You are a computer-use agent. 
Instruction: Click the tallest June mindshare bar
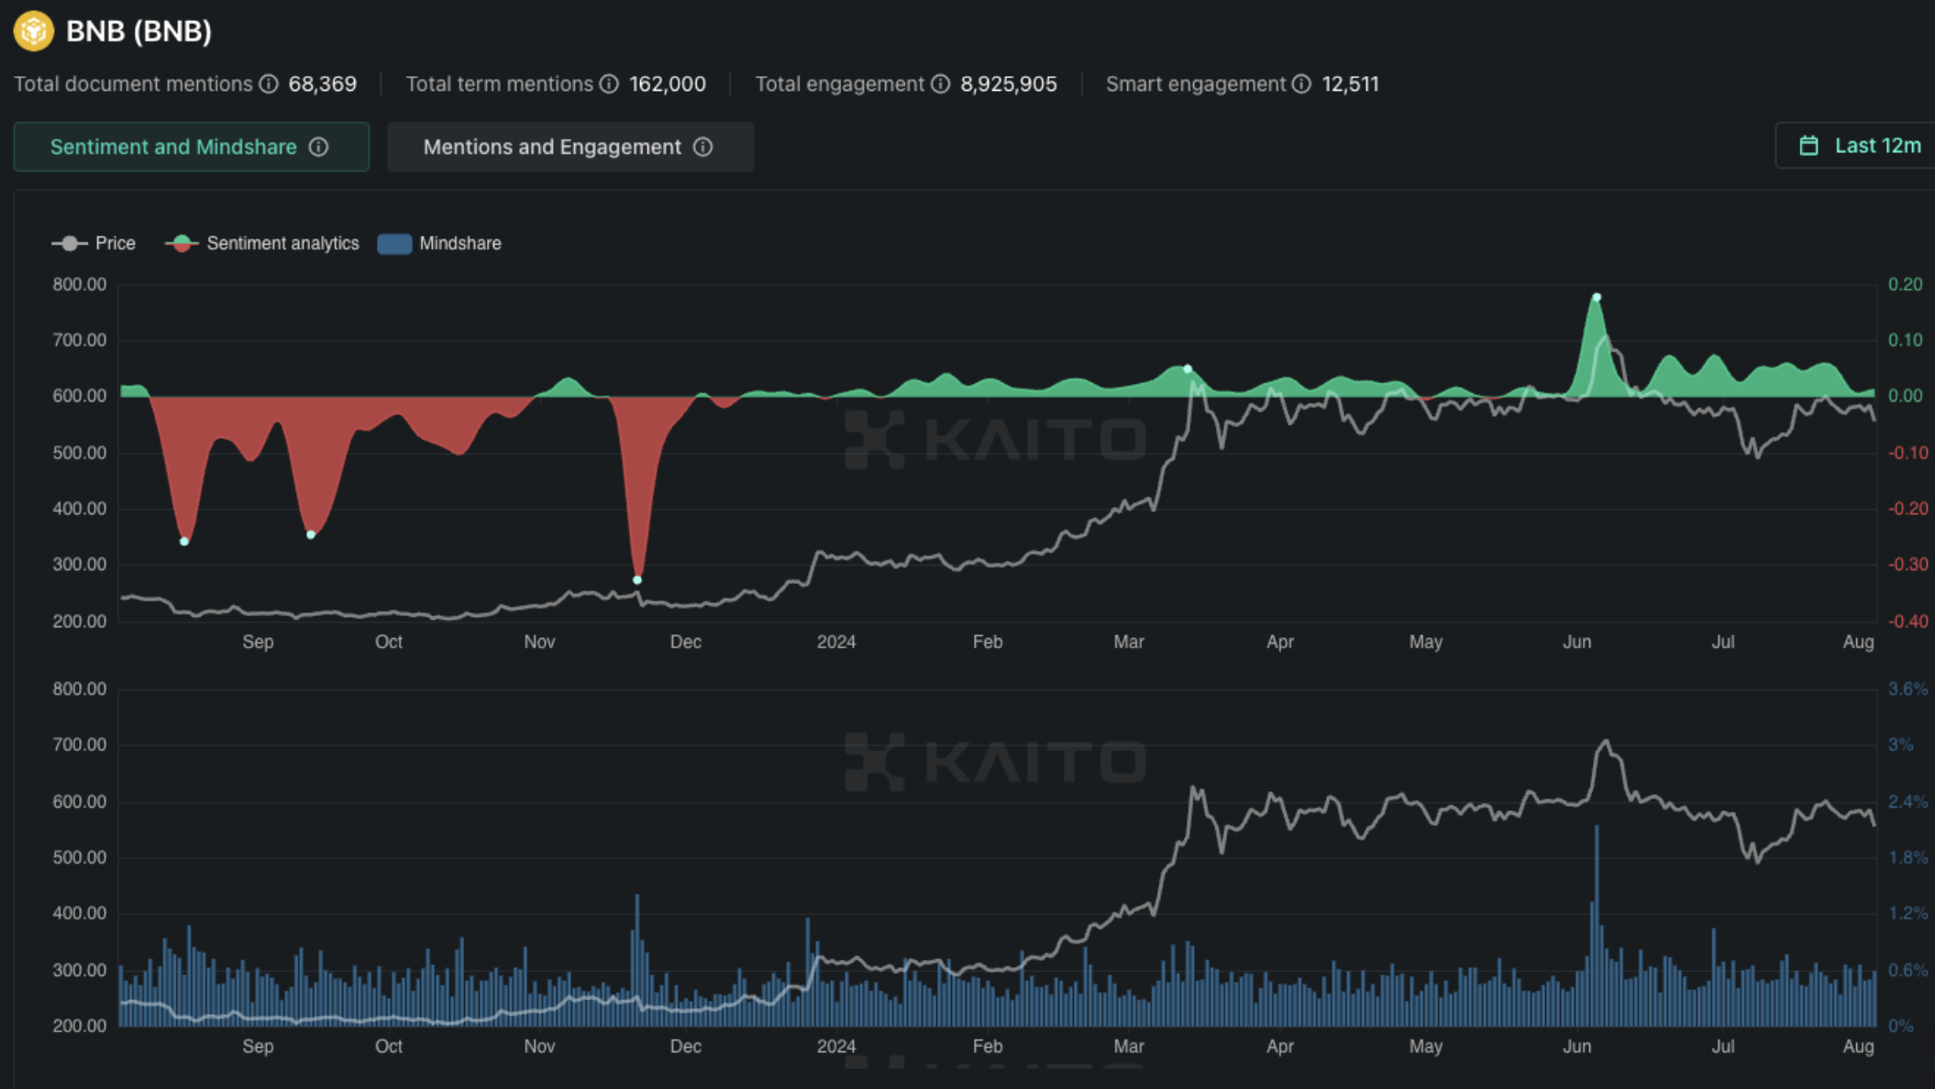pyautogui.click(x=1597, y=926)
